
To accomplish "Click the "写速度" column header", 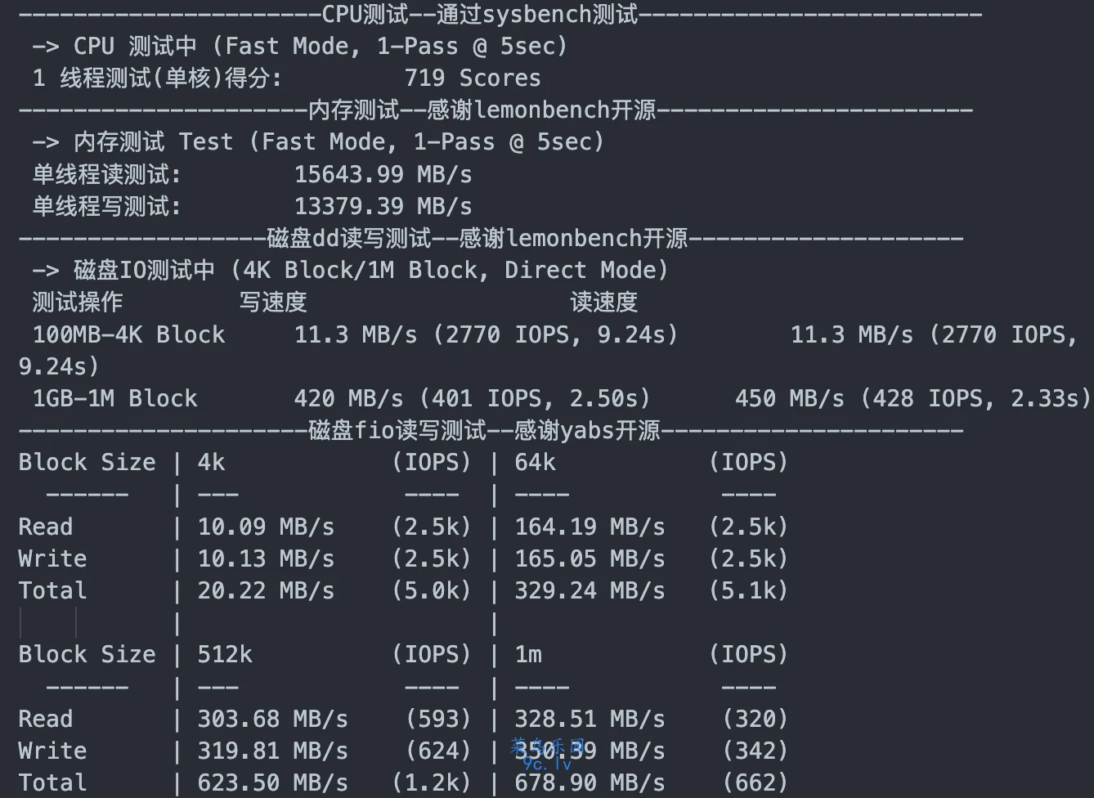I will click(x=273, y=303).
